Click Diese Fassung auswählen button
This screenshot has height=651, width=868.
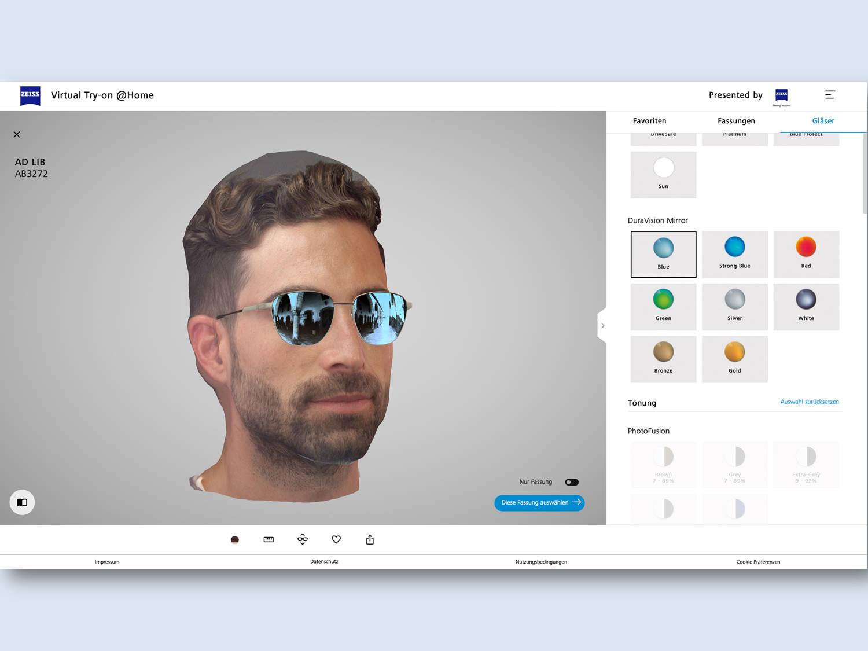[539, 502]
